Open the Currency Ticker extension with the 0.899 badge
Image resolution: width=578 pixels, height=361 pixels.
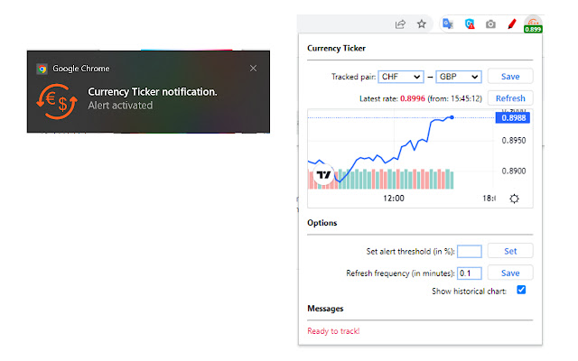[x=533, y=24]
